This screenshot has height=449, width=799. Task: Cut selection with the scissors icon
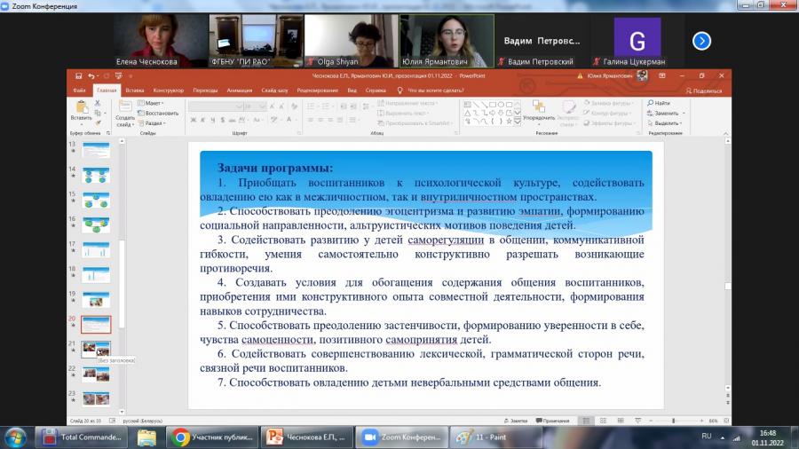coord(98,103)
